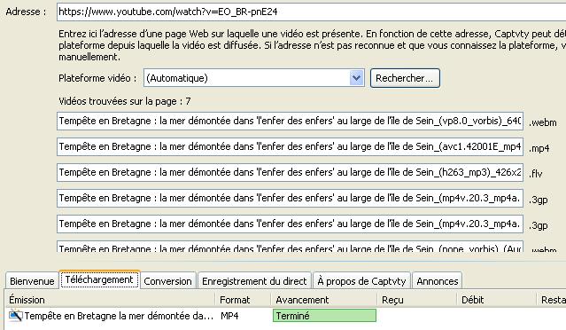Go to the À propos de Captvty tab
This screenshot has height=330, width=566.
click(361, 281)
